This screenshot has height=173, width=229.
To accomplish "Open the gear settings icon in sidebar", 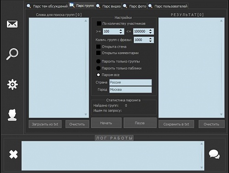I will [12, 84].
